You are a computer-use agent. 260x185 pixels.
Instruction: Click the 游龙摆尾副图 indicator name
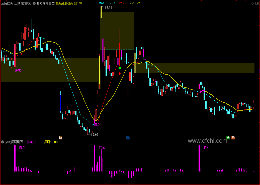click(x=14, y=142)
